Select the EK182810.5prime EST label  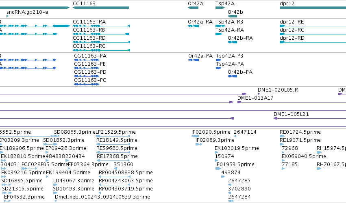point(23,156)
